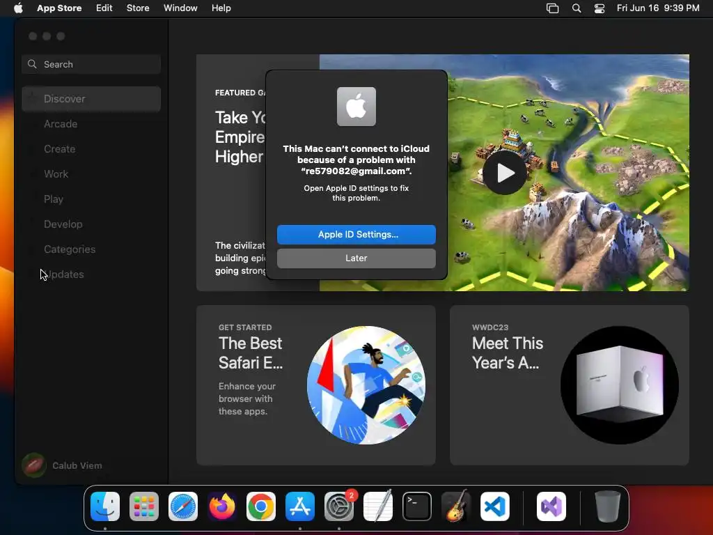This screenshot has width=713, height=535.
Task: Open the Store menu
Action: [x=138, y=8]
